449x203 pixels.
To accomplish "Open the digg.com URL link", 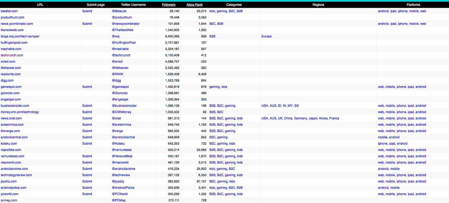I will tap(7, 80).
